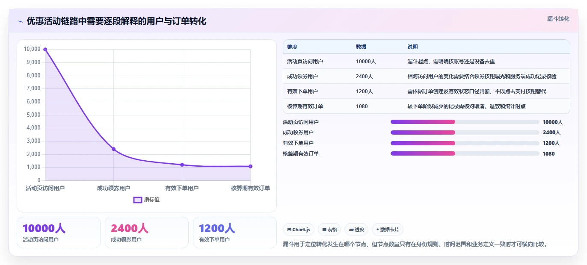Click the footer note starting with 漏斗用于定位转化
This screenshot has width=587, height=265.
(x=415, y=244)
